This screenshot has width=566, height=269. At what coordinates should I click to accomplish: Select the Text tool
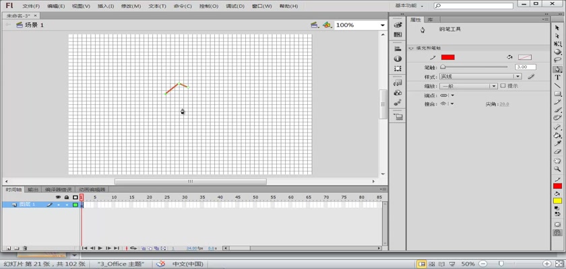tap(557, 77)
